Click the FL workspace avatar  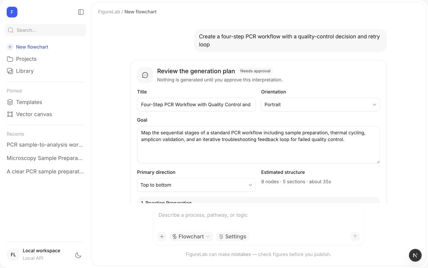coord(13,255)
